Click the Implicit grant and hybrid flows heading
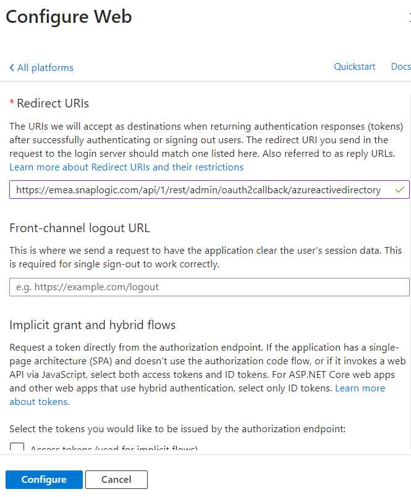Viewport: 411px width, 497px height. (x=93, y=325)
